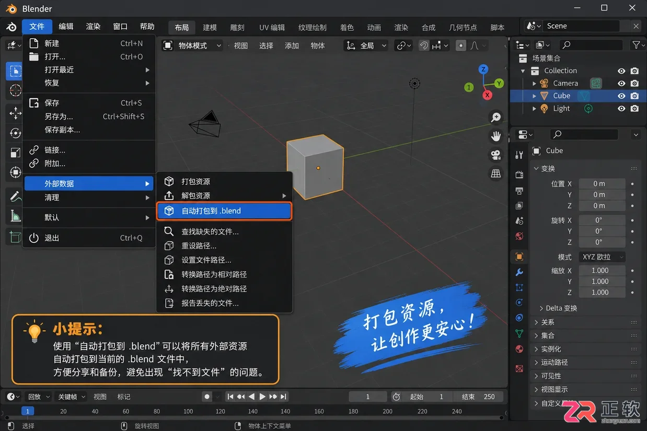The height and width of the screenshot is (431, 647).
Task: Select the Move tool in left toolbar
Action: click(15, 112)
